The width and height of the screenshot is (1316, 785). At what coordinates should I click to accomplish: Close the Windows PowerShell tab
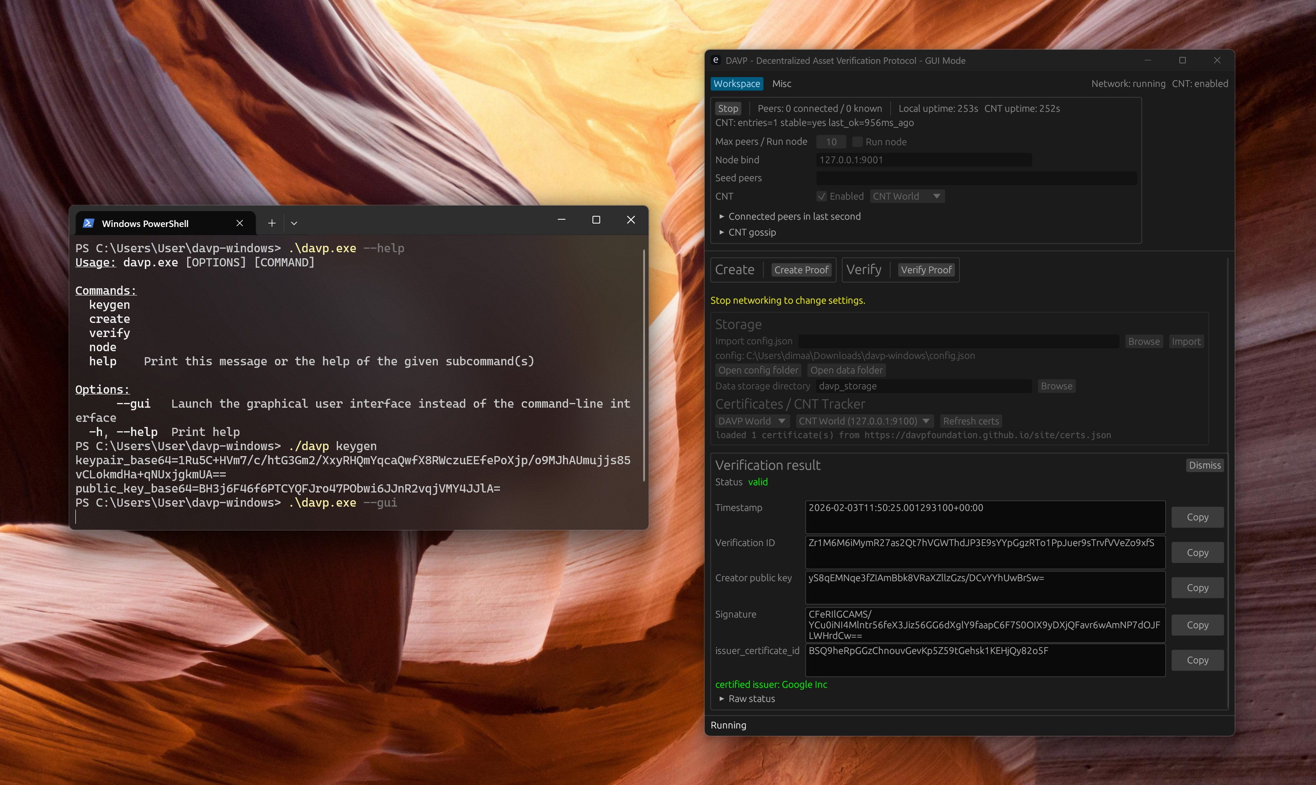240,223
